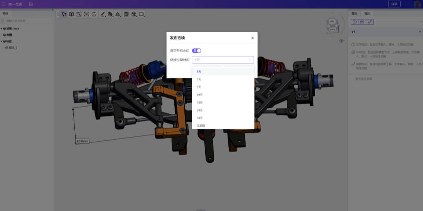Viewport: 423px width, 211px height.
Task: Choose the 1天 option
Action: tap(223, 72)
